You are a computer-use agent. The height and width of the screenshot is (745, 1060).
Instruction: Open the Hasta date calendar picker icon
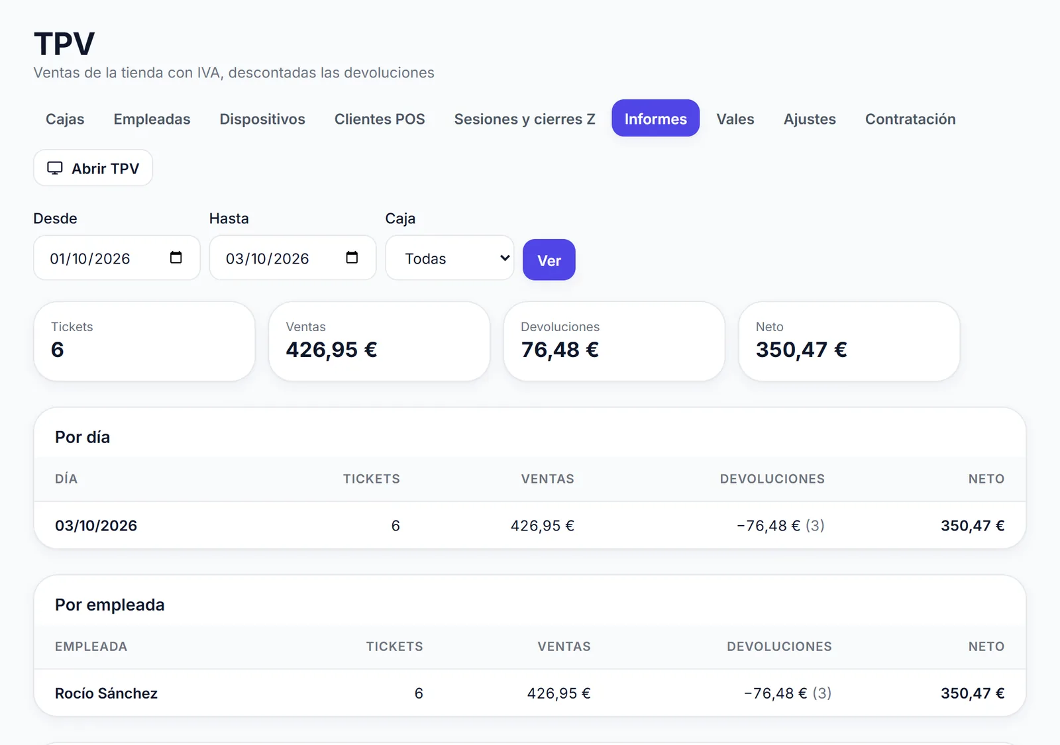(352, 258)
